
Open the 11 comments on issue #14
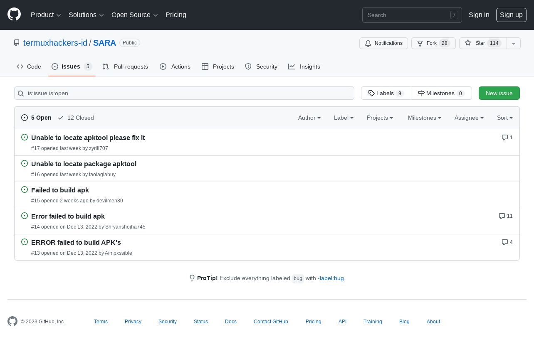coord(506,216)
